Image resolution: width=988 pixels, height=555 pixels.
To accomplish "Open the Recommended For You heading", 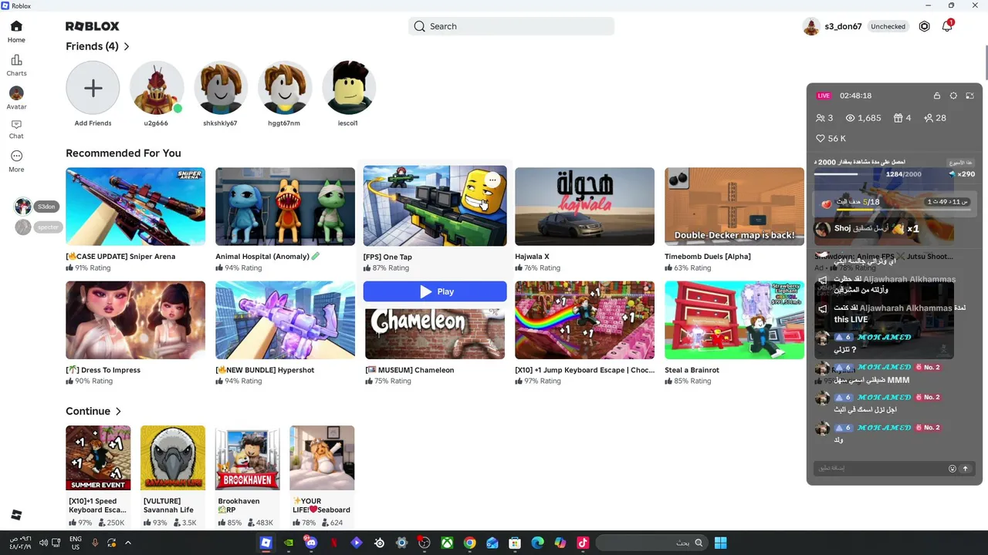I will 123,153.
